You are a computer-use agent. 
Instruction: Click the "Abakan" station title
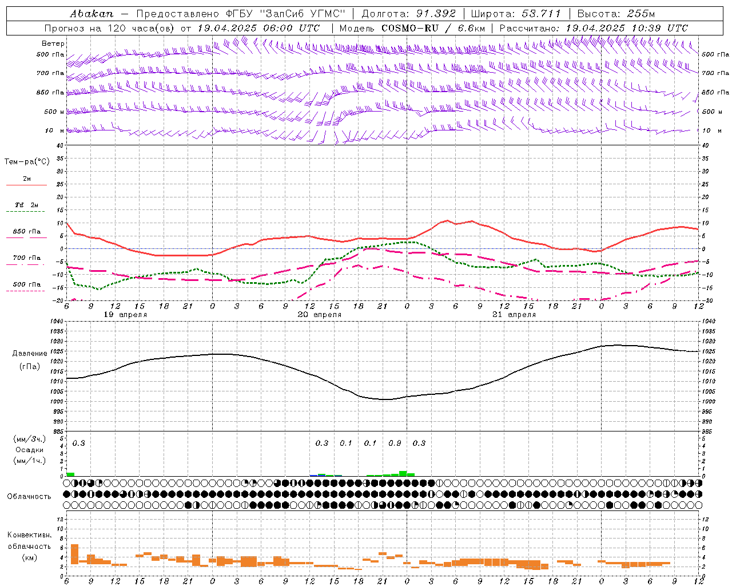pos(92,14)
